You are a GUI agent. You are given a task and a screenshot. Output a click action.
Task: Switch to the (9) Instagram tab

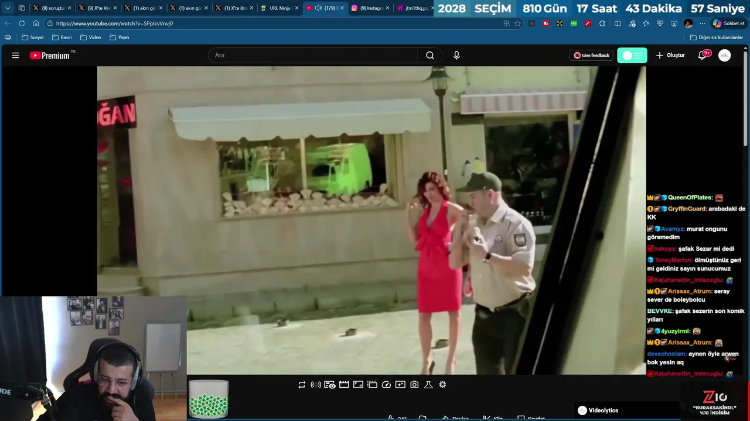coord(370,8)
